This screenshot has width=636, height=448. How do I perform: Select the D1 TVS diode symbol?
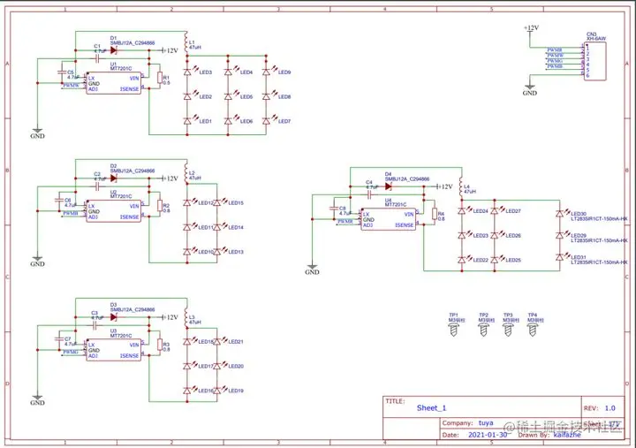pyautogui.click(x=114, y=50)
